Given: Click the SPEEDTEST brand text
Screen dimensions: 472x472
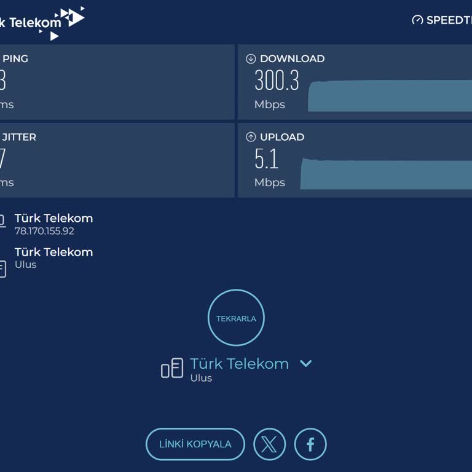Looking at the screenshot, I should pyautogui.click(x=449, y=20).
